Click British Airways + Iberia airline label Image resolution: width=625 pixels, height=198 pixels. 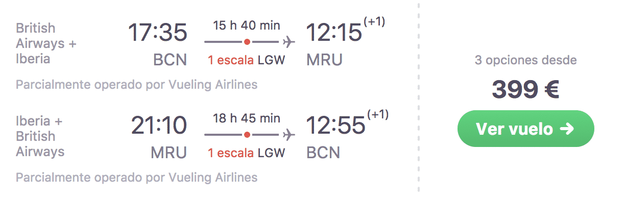(46, 43)
